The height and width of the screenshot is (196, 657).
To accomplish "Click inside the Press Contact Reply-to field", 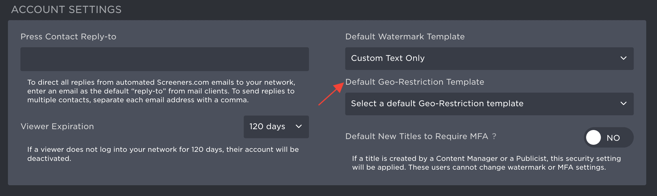I will coord(164,59).
